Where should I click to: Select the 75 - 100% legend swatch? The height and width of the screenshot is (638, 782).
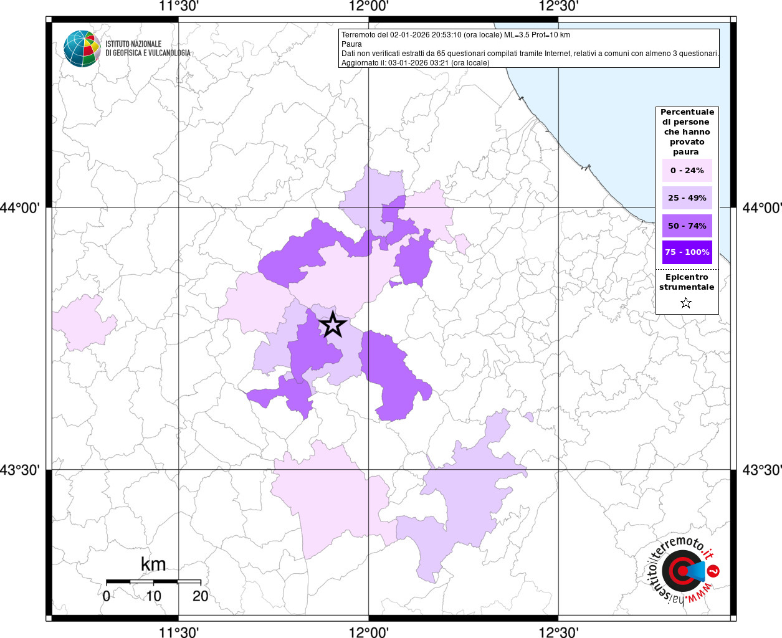point(687,252)
